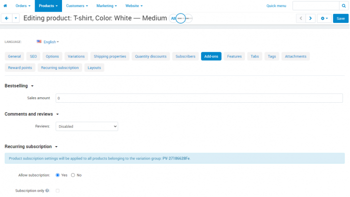
Task: Go to the home dashboard icon
Action: point(5,6)
